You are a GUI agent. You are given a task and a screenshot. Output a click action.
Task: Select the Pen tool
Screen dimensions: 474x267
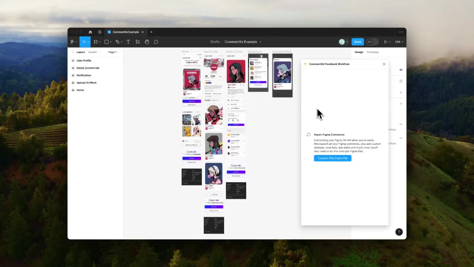point(117,42)
